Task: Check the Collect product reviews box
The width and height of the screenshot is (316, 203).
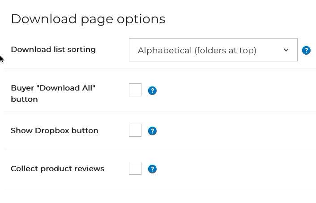Action: pyautogui.click(x=135, y=168)
